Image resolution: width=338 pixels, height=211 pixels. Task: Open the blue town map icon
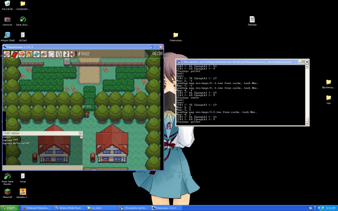(36, 54)
